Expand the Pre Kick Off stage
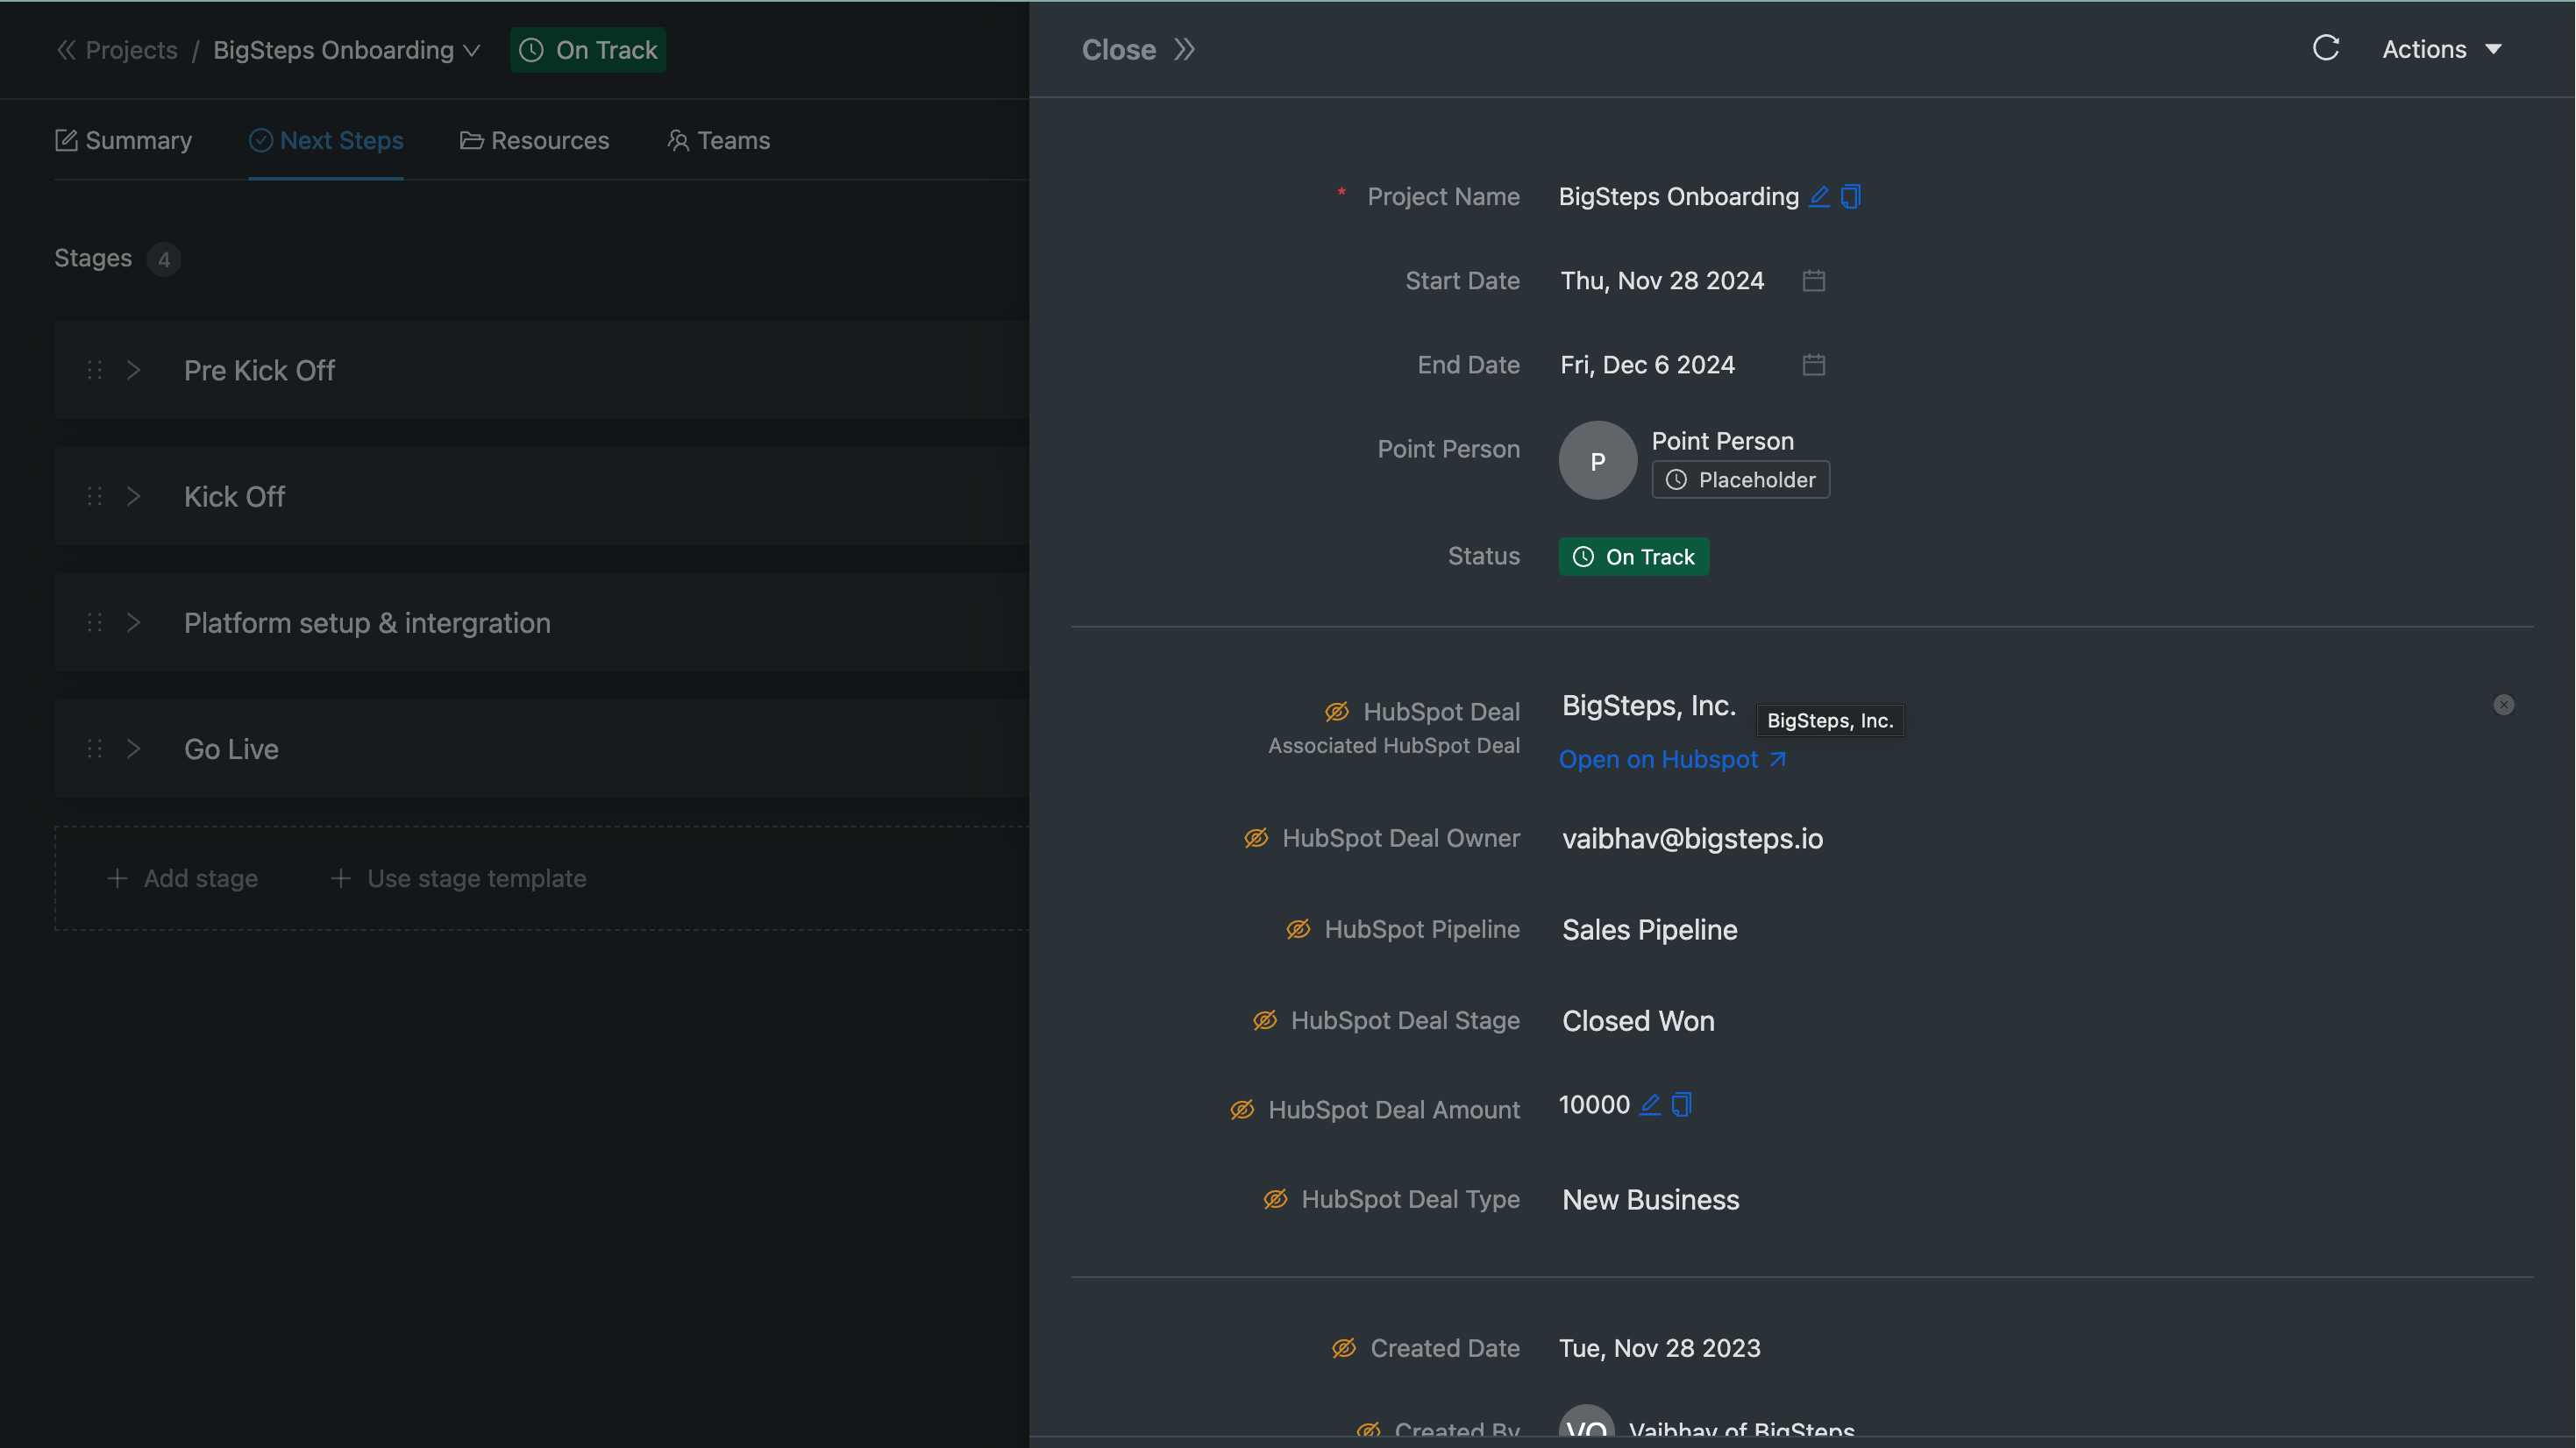The image size is (2576, 1448). click(x=134, y=370)
